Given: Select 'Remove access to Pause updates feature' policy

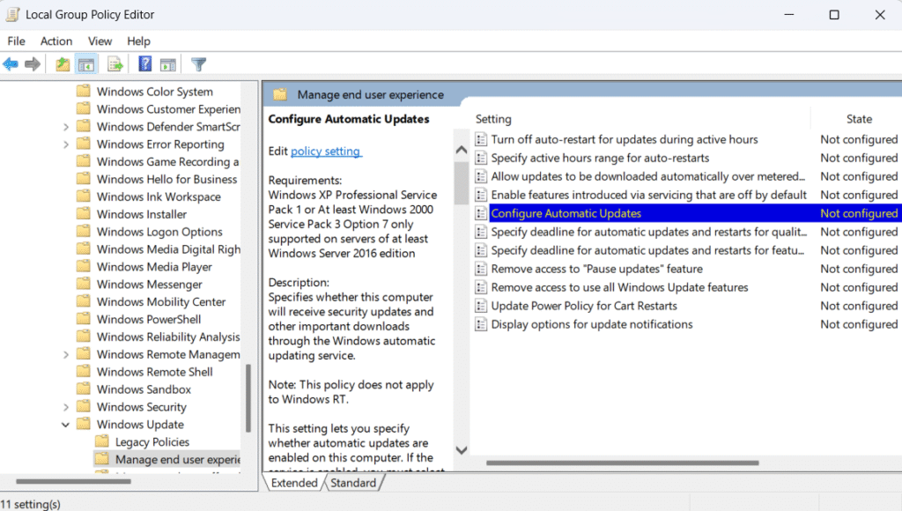Looking at the screenshot, I should tap(596, 269).
